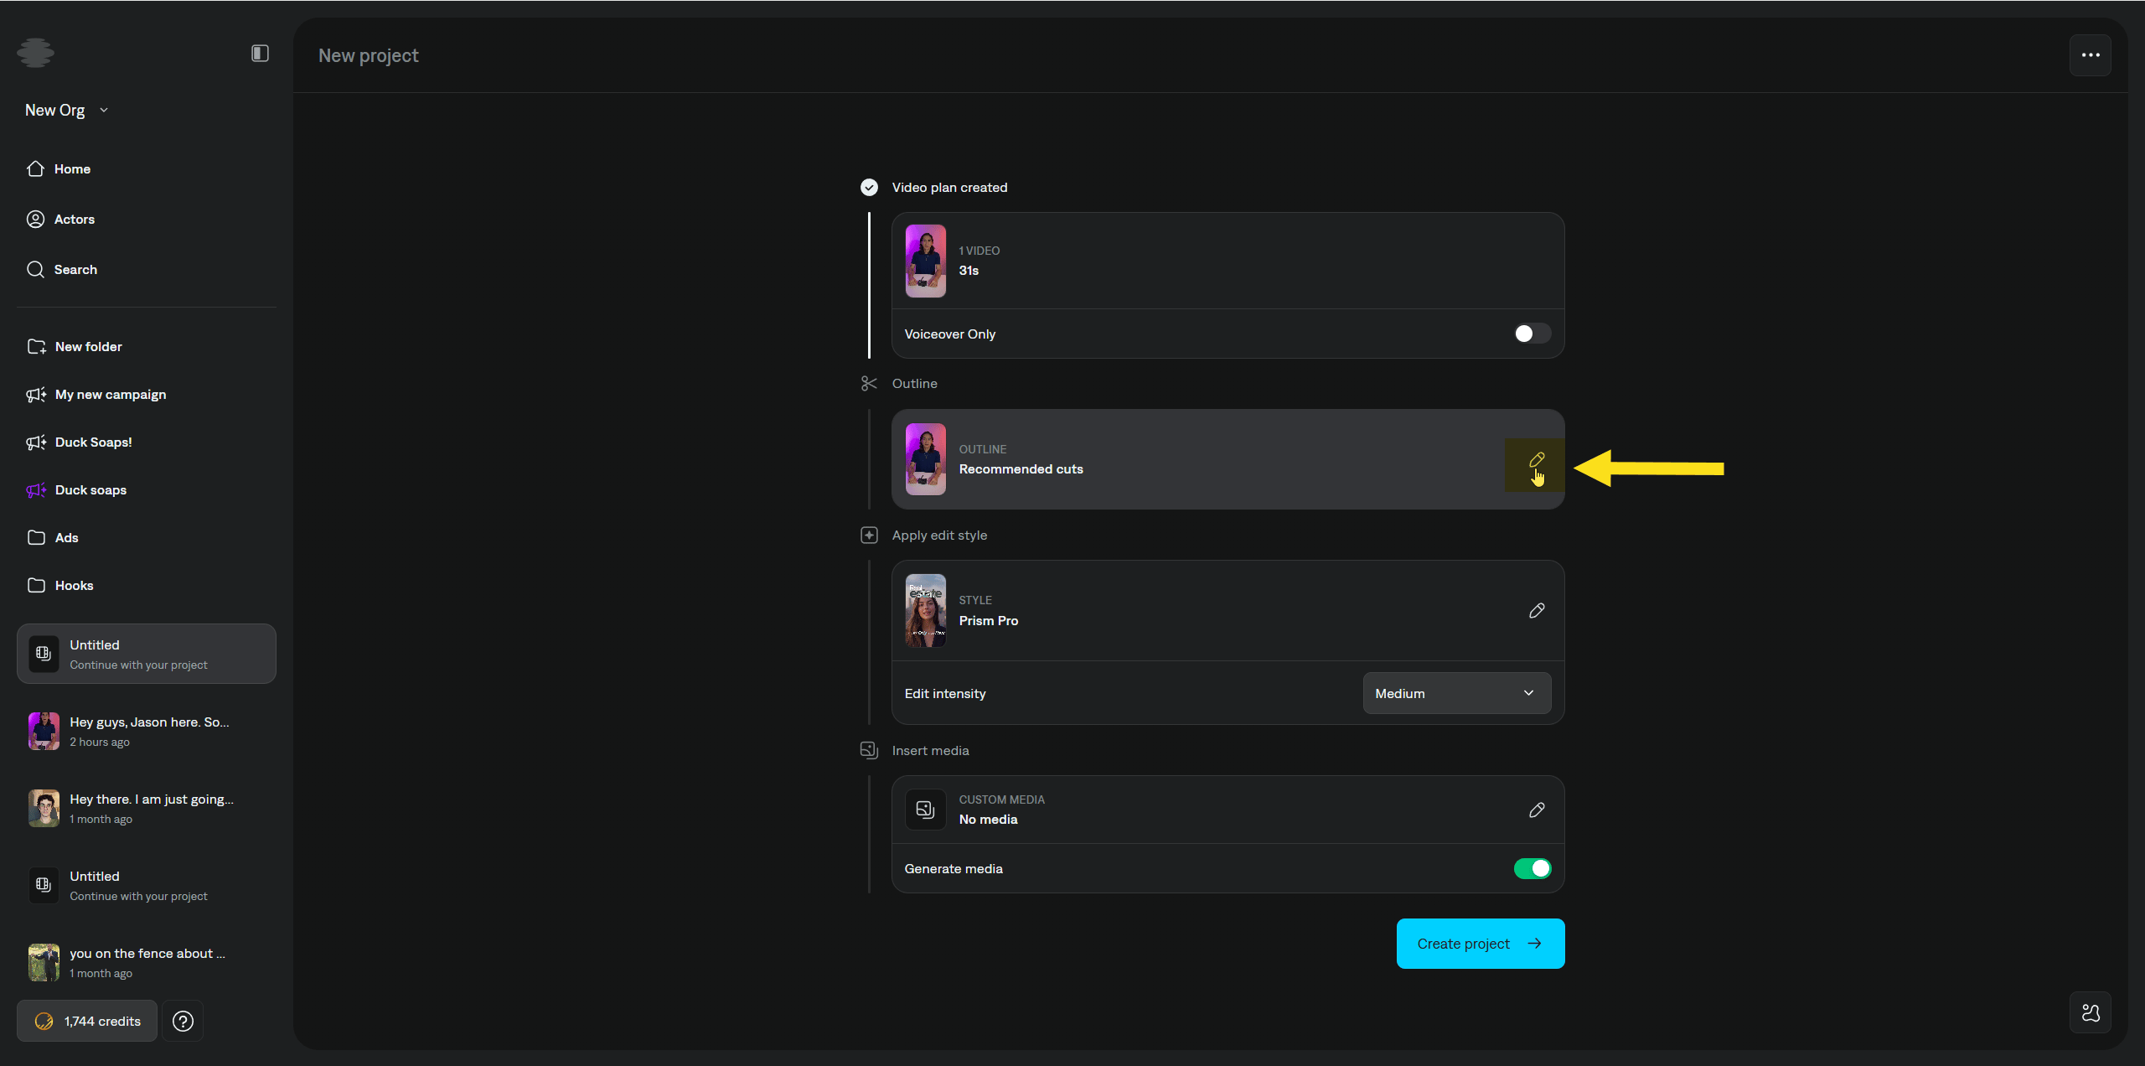The width and height of the screenshot is (2145, 1066).
Task: Toggle the Generate media switch
Action: click(1532, 869)
